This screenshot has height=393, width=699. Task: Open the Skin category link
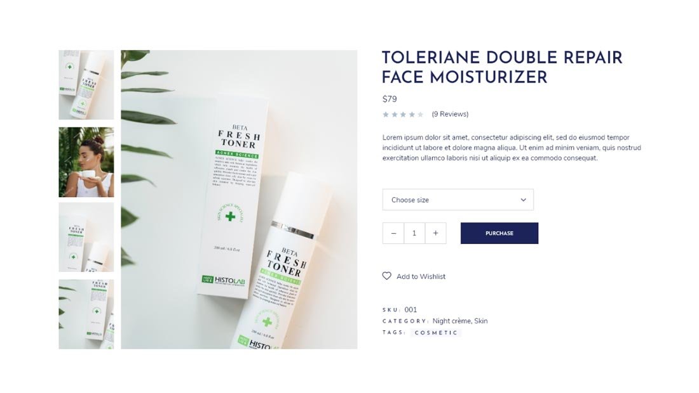481,321
